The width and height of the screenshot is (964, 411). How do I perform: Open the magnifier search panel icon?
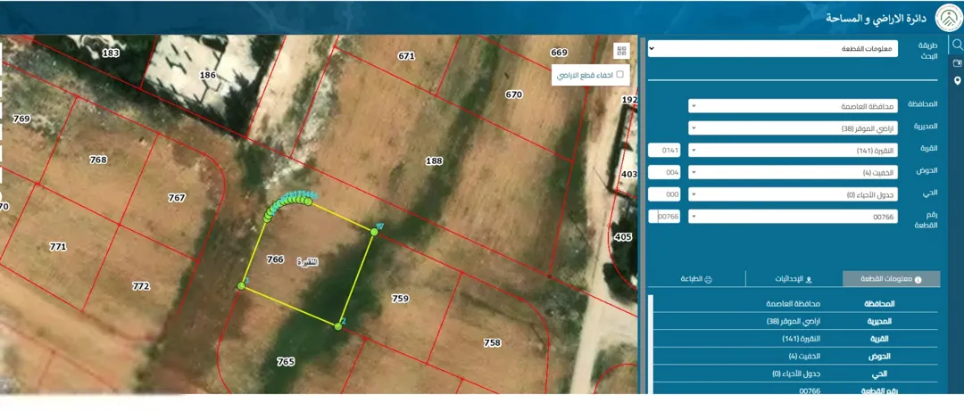(956, 45)
